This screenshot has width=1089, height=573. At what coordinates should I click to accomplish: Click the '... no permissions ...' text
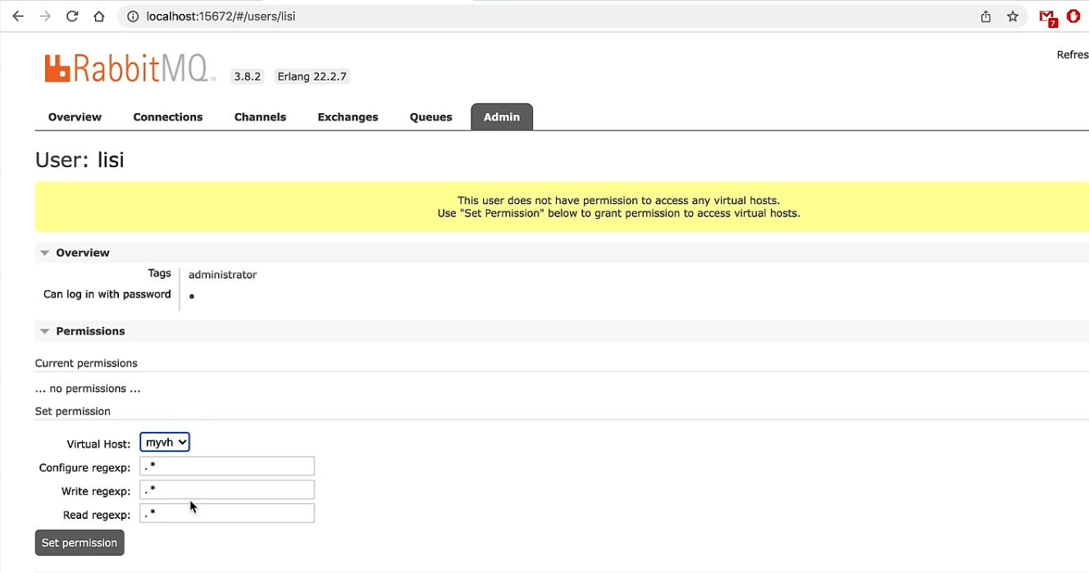point(88,389)
